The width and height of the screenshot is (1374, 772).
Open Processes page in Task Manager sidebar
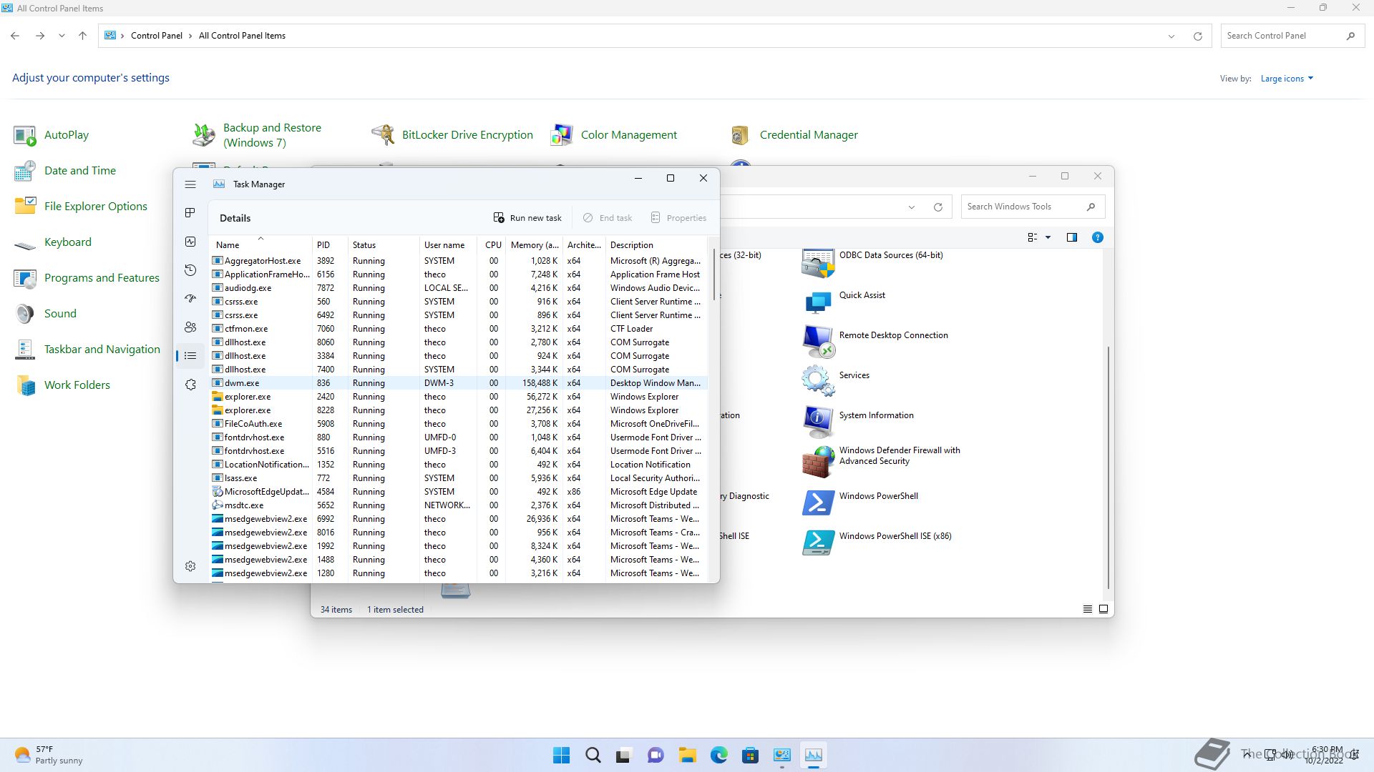190,213
